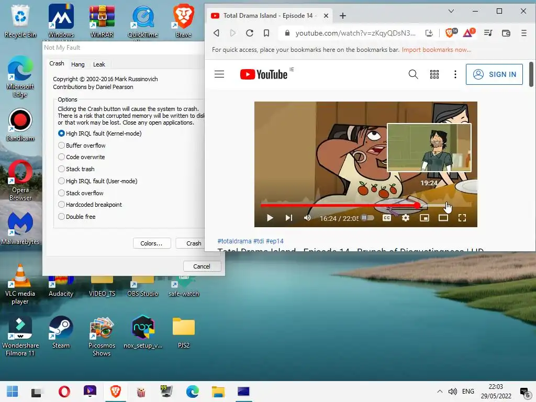The height and width of the screenshot is (402, 536).
Task: Select Recycle Bin desktop icon
Action: point(20,20)
